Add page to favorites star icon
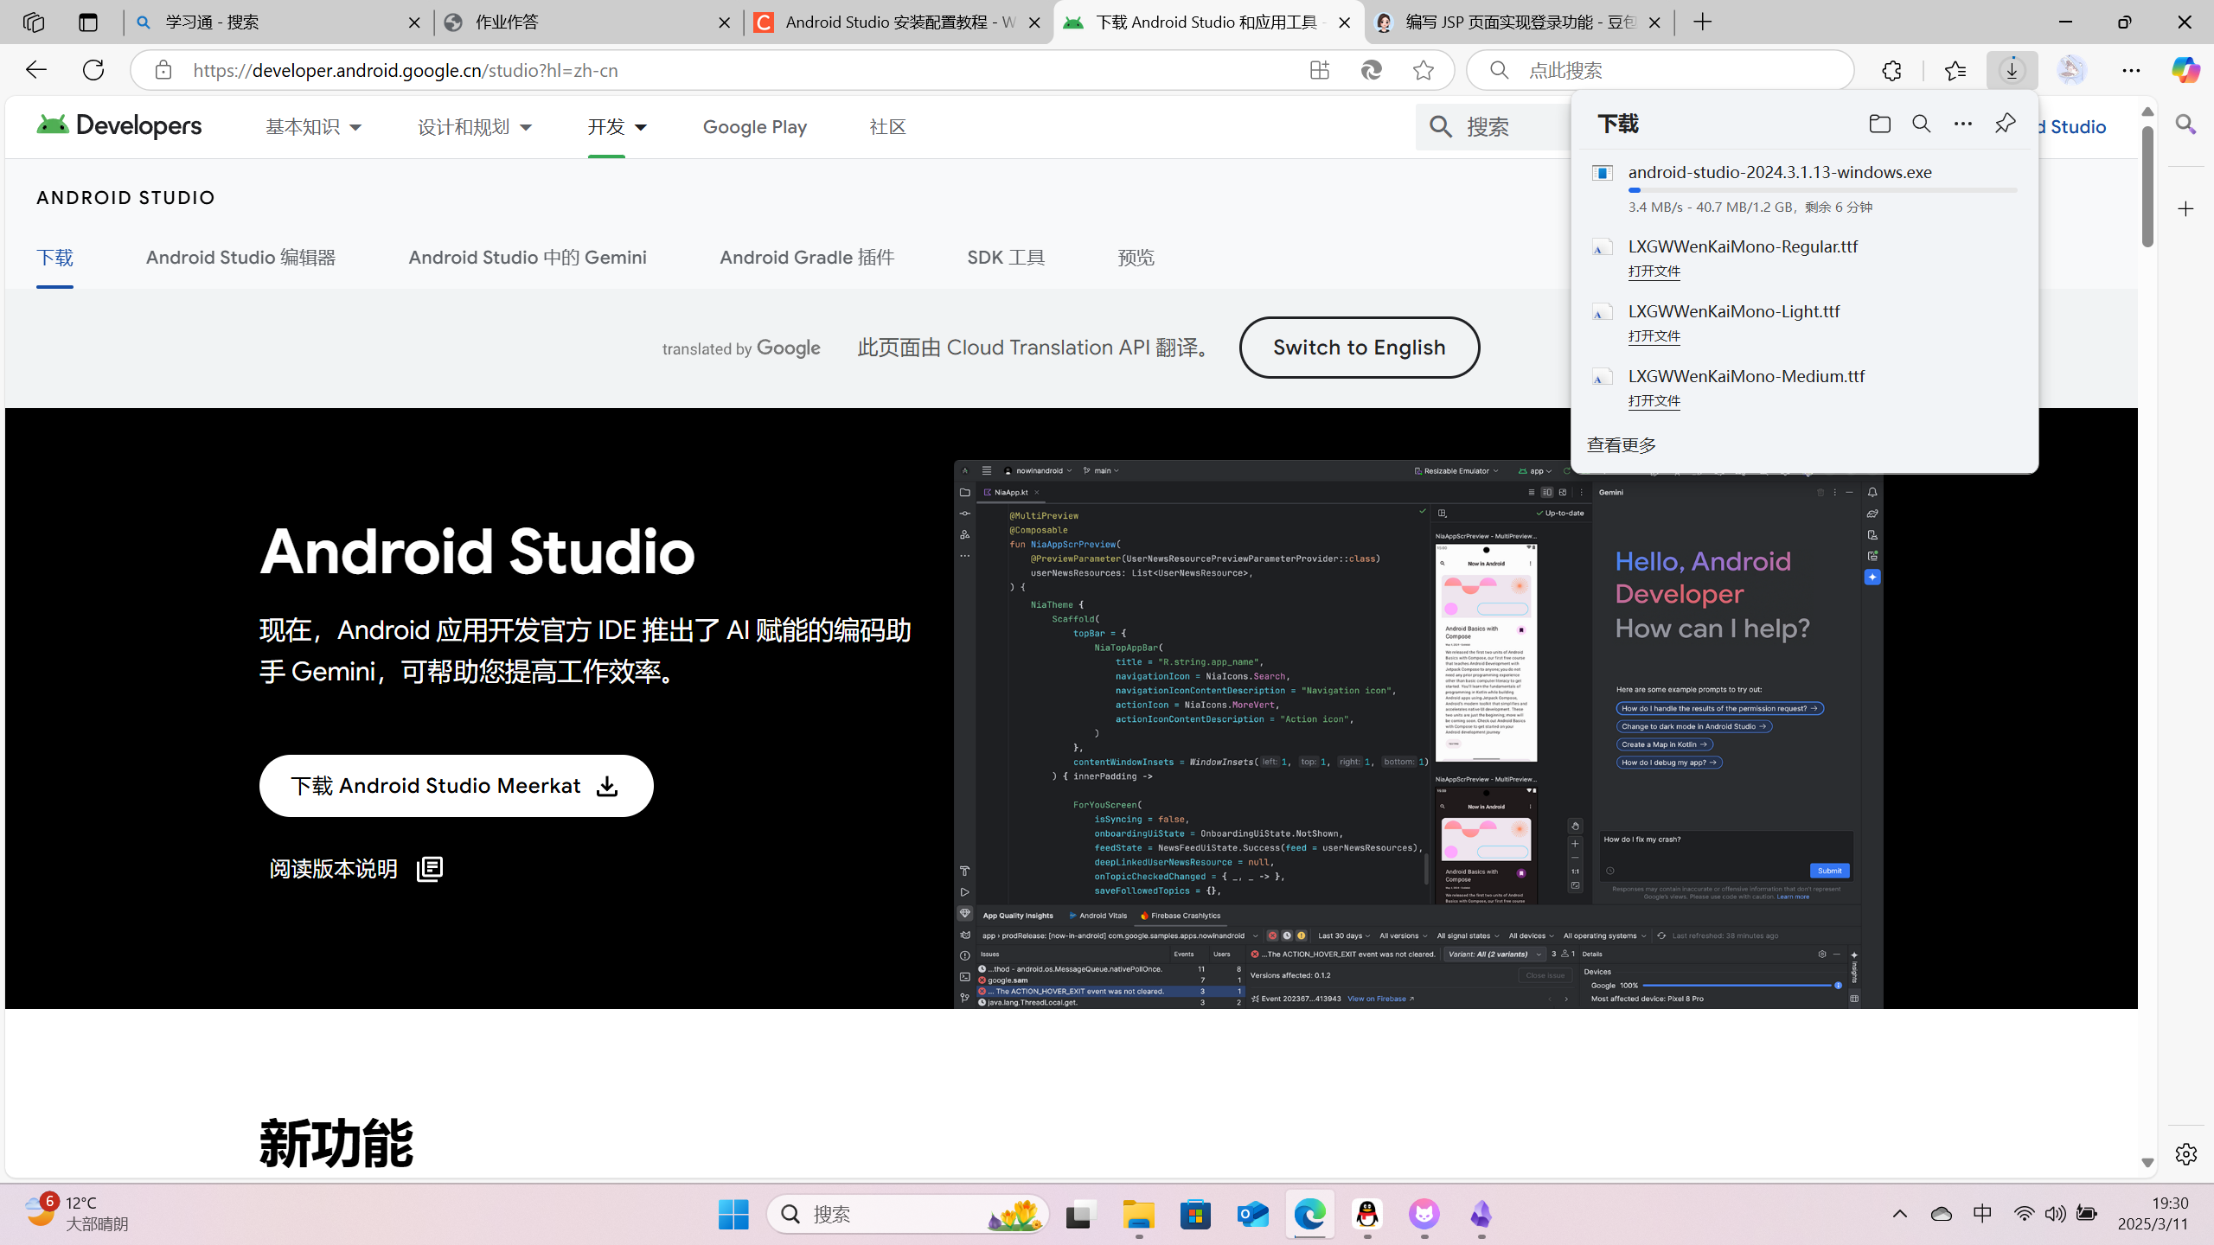The image size is (2214, 1245). tap(1424, 70)
